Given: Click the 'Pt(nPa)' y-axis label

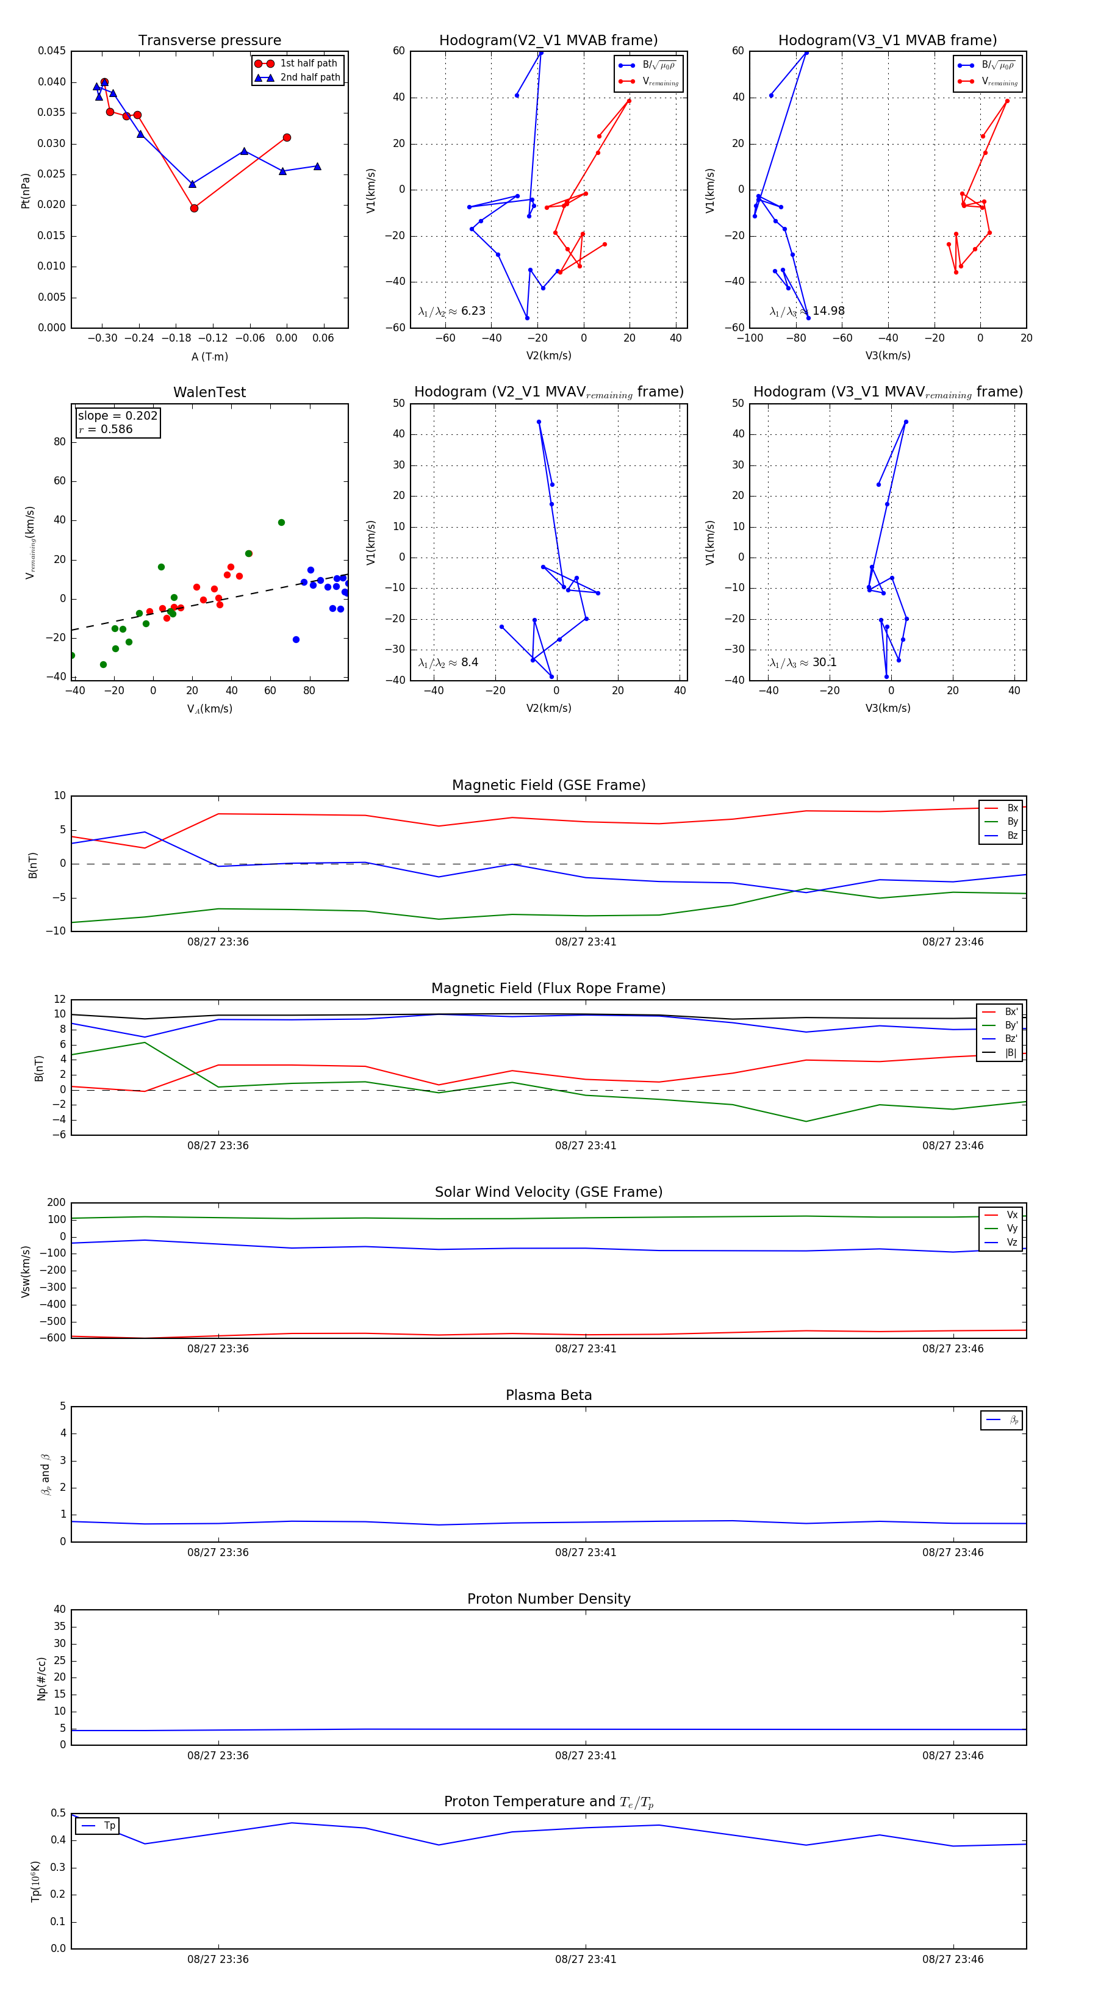Looking at the screenshot, I should [26, 190].
